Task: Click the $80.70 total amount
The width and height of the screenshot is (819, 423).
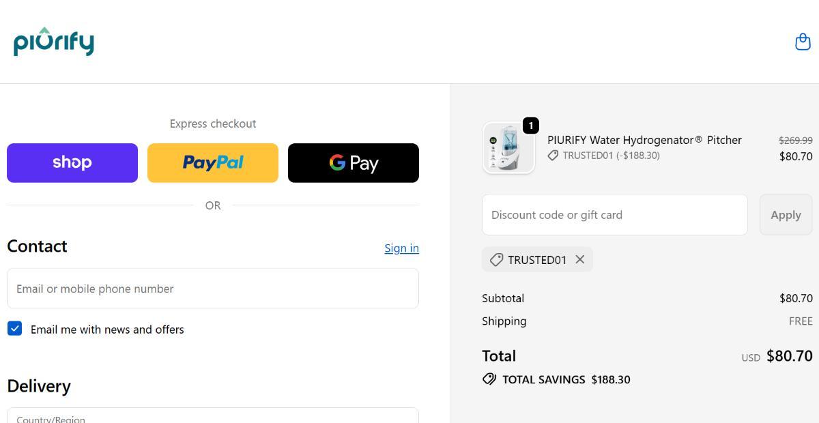Action: point(789,356)
